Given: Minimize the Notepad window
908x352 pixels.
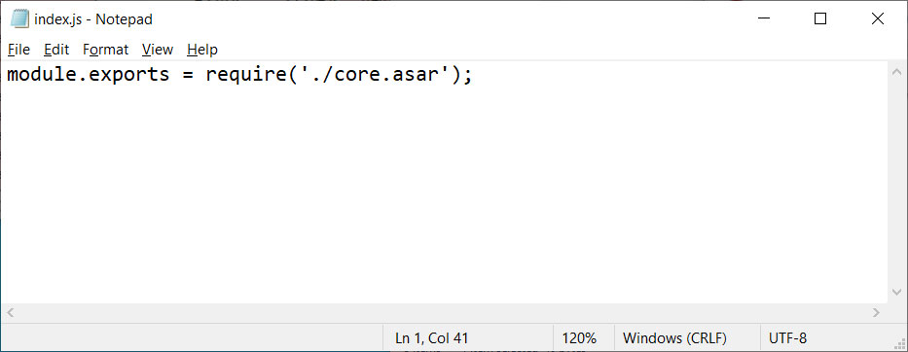Looking at the screenshot, I should pos(764,19).
